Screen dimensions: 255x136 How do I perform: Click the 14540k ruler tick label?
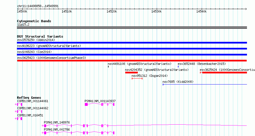click(201, 12)
